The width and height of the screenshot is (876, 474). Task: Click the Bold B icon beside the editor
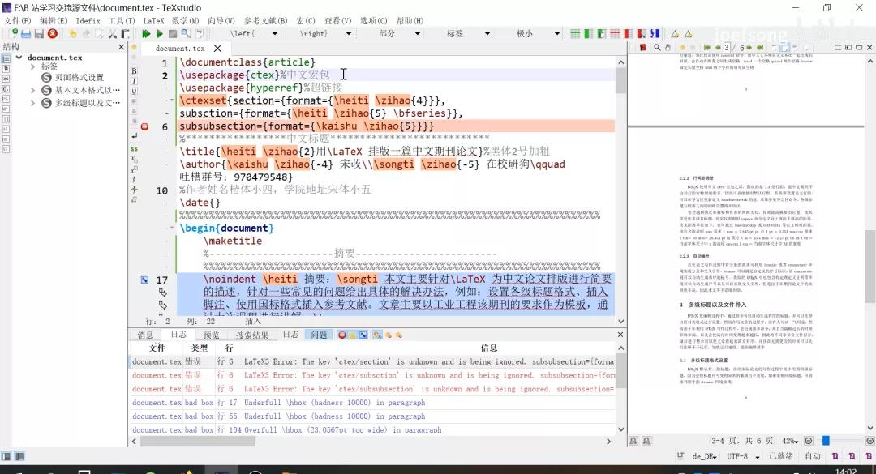(x=134, y=71)
